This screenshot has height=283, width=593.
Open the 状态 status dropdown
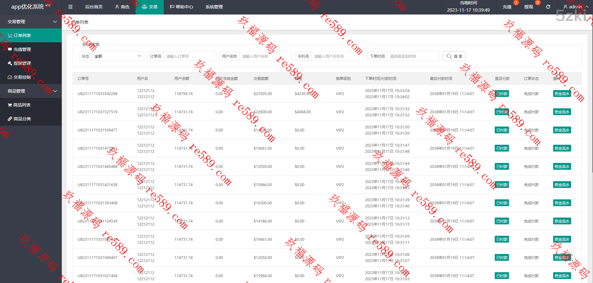(x=117, y=56)
